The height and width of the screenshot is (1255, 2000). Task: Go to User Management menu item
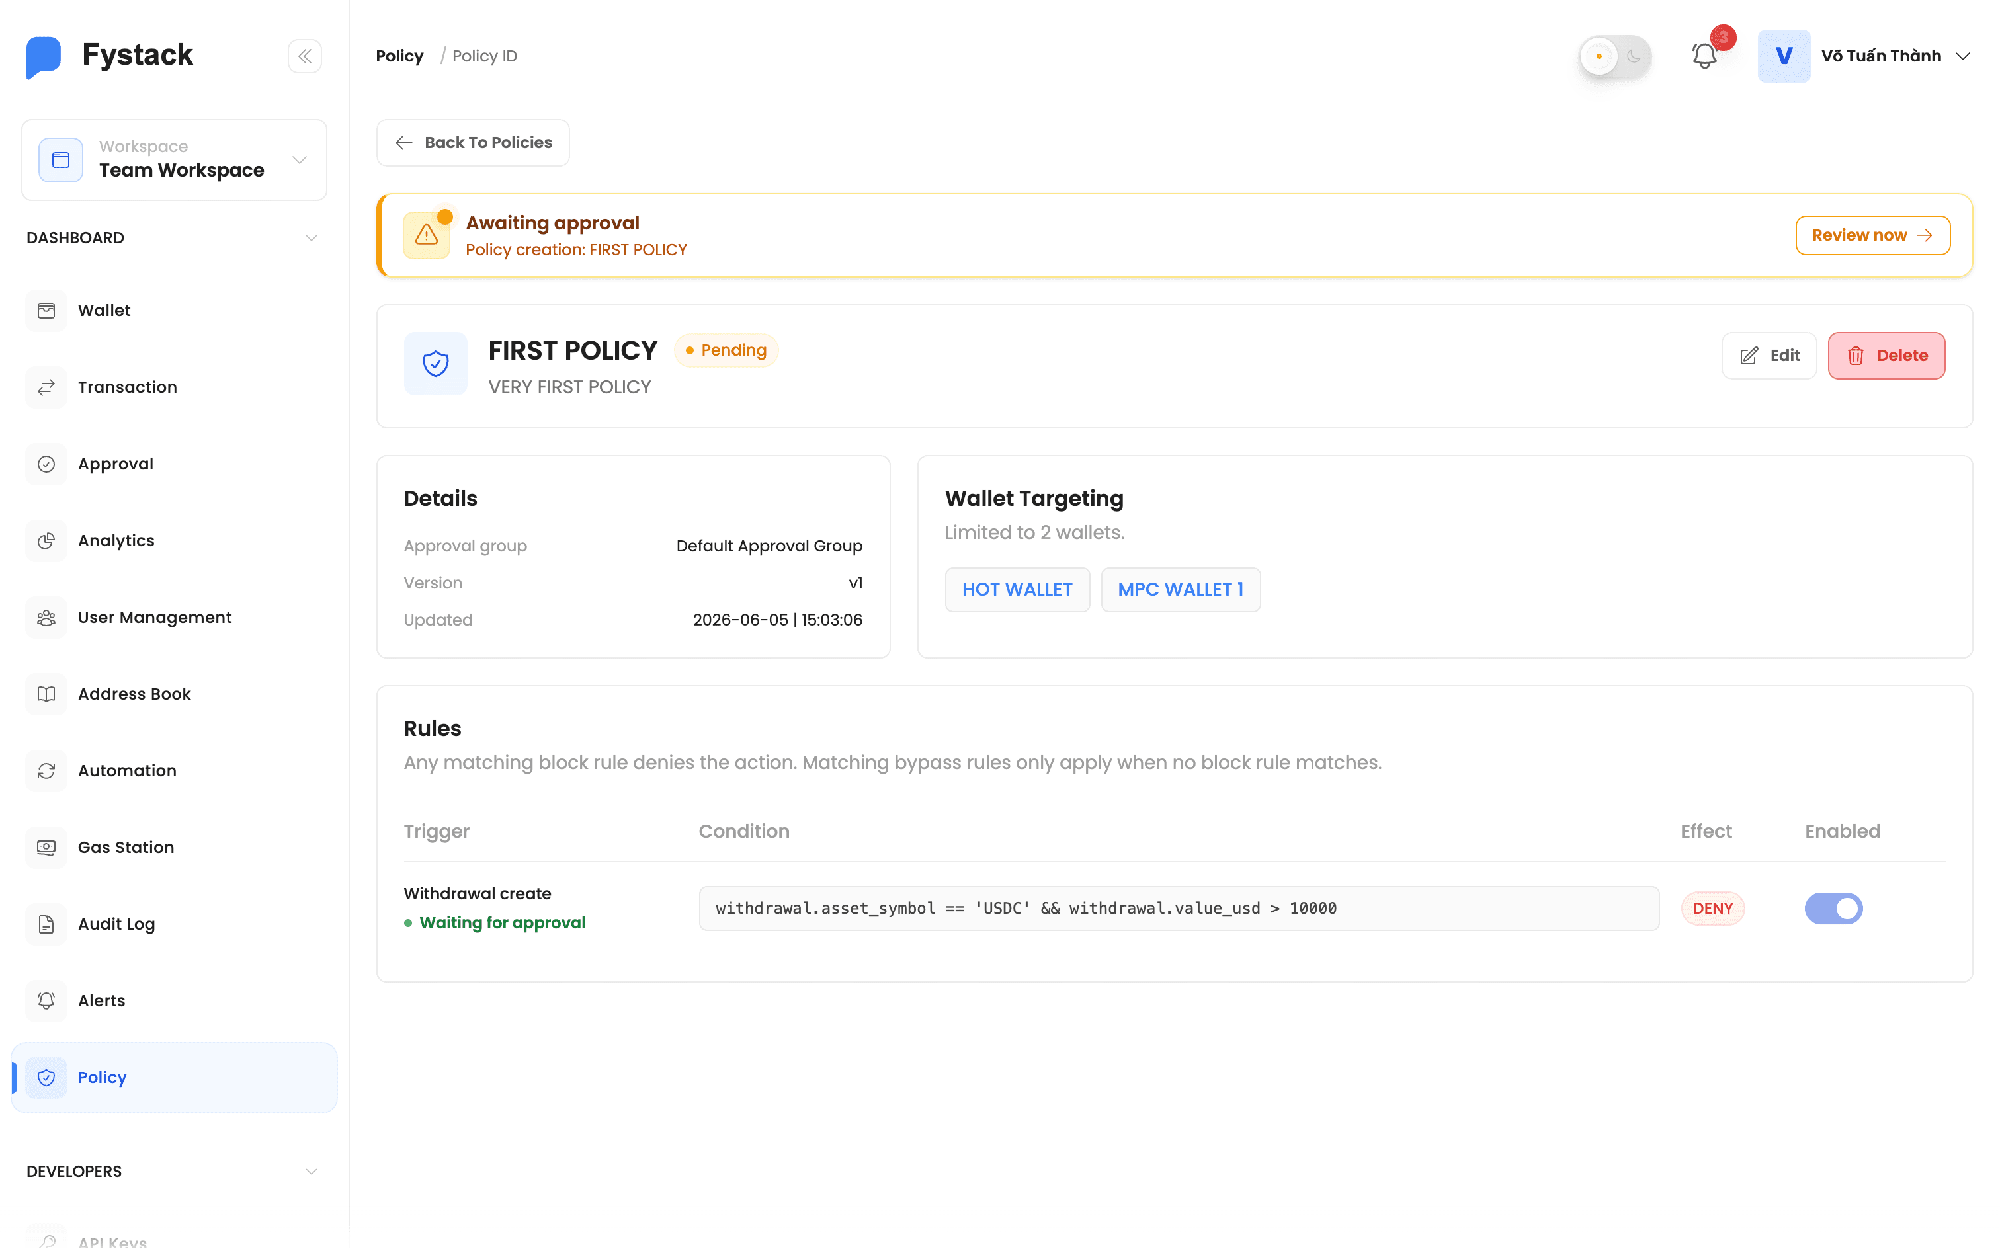(175, 618)
